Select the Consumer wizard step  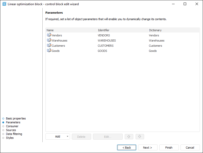[12, 126]
